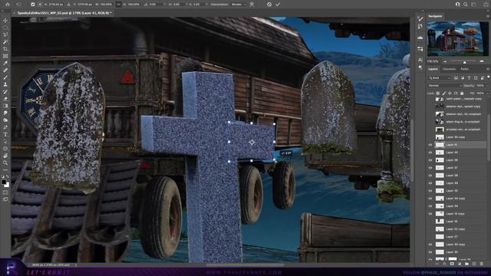491x276 pixels.
Task: Click the foreground color swatch
Action: click(x=3, y=182)
